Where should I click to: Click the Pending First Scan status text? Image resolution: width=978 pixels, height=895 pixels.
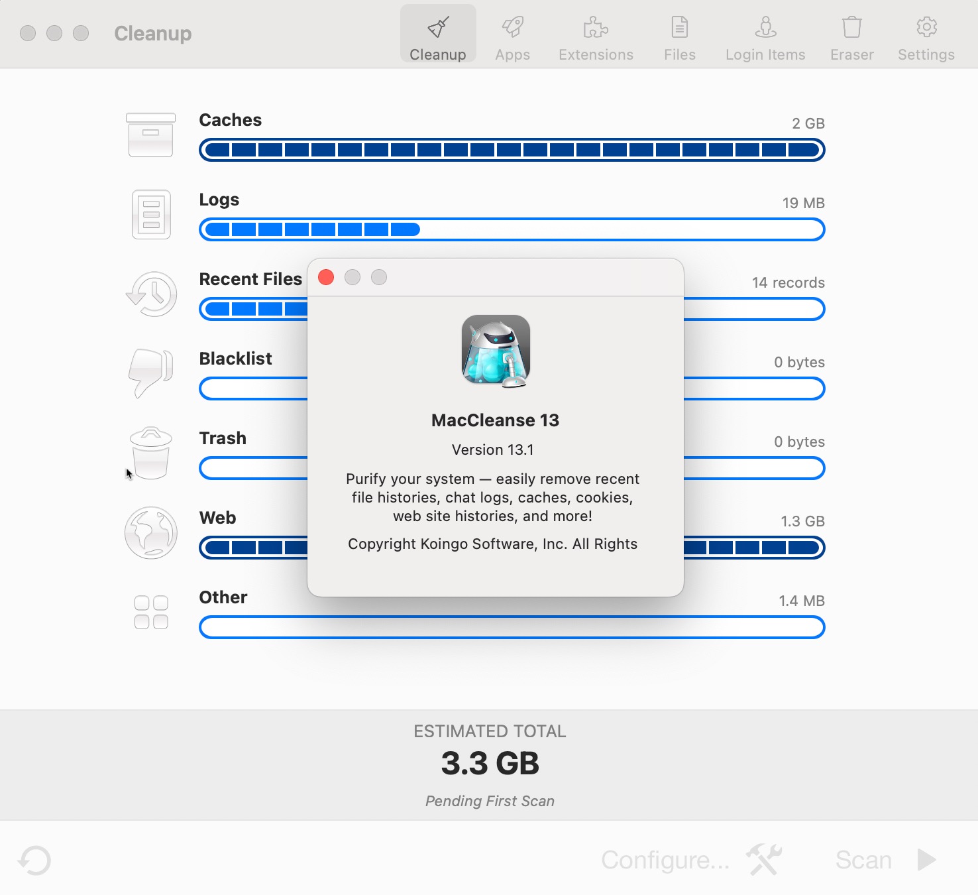click(x=490, y=801)
